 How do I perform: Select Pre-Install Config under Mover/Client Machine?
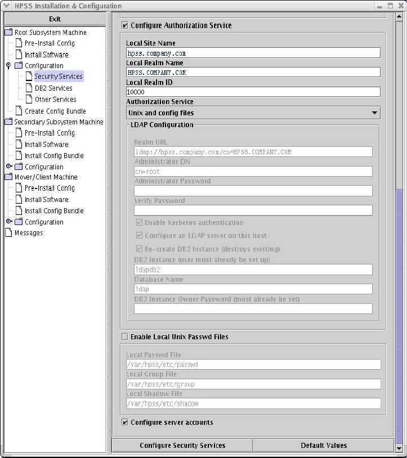[50, 188]
